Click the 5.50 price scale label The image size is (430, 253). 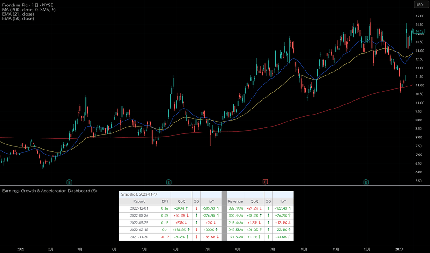[x=419, y=181]
